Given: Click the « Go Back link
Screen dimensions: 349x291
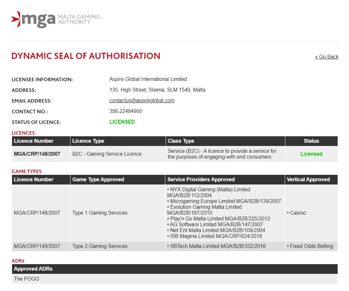Looking at the screenshot, I should (327, 57).
